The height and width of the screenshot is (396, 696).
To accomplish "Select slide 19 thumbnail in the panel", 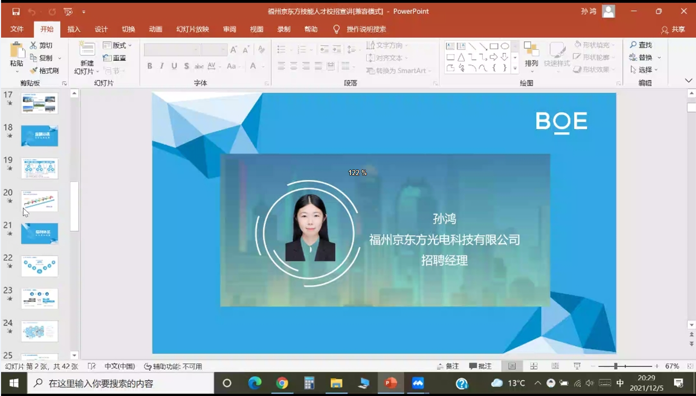I will click(40, 168).
